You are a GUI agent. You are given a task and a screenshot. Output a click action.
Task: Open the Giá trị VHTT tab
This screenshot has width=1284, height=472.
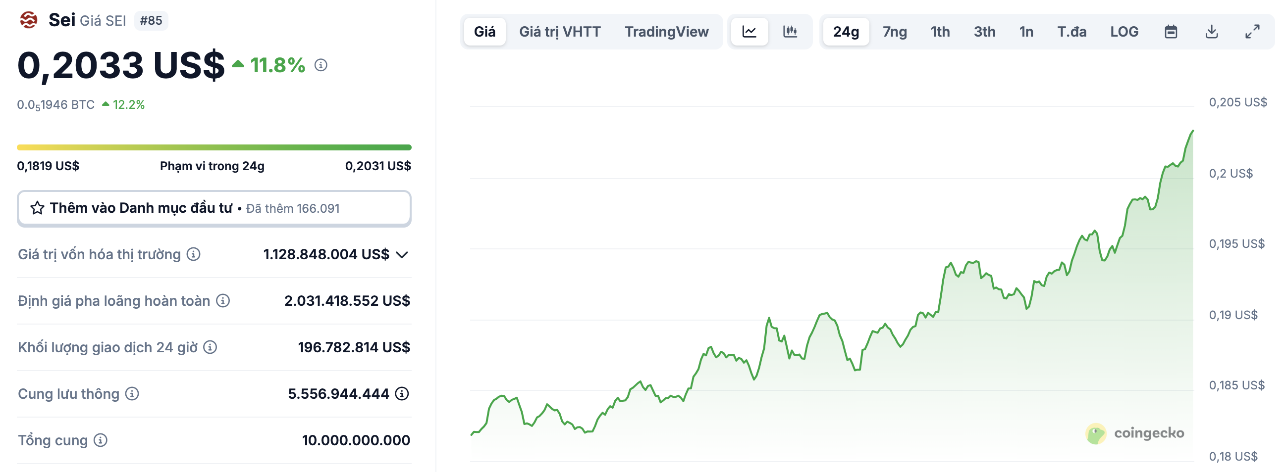(559, 31)
